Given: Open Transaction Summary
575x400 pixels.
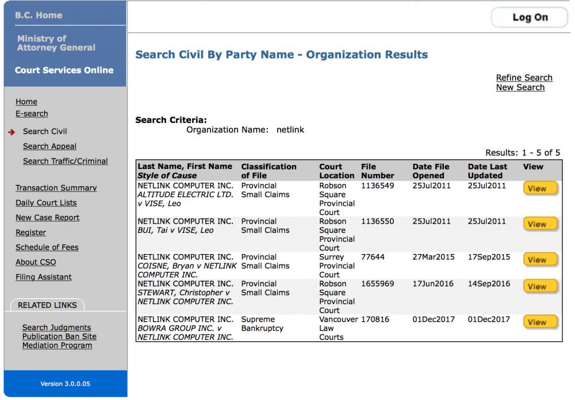Looking at the screenshot, I should point(56,188).
